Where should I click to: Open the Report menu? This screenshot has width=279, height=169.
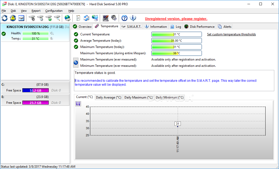(x=36, y=11)
